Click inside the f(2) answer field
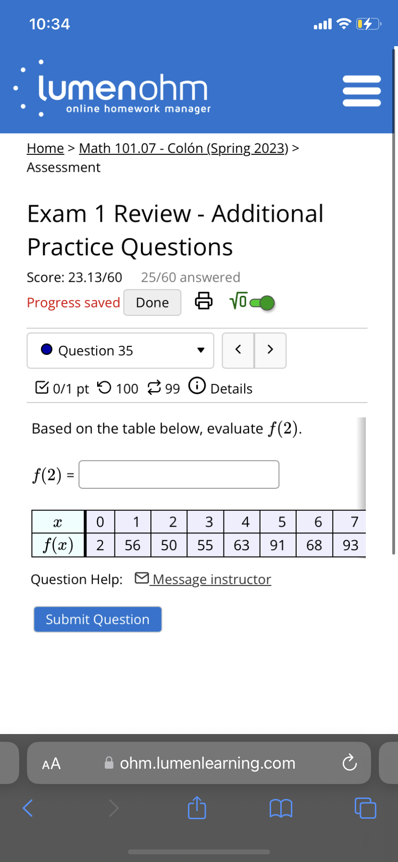This screenshot has width=398, height=862. pyautogui.click(x=179, y=474)
